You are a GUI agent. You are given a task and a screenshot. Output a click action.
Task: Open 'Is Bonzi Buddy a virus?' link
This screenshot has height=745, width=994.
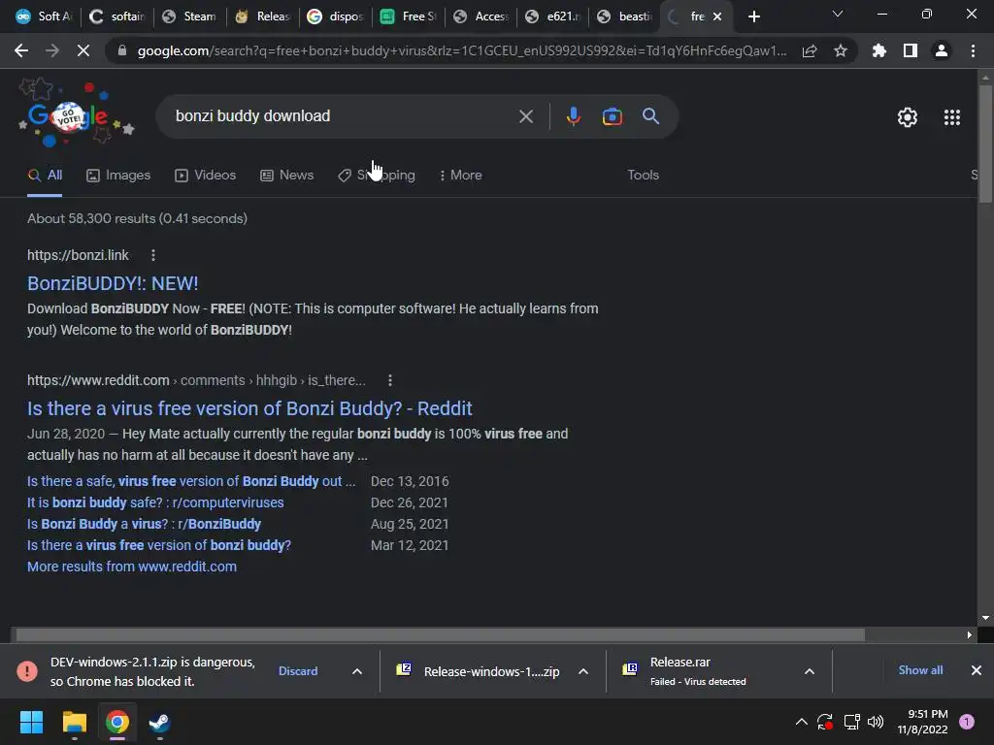click(144, 524)
